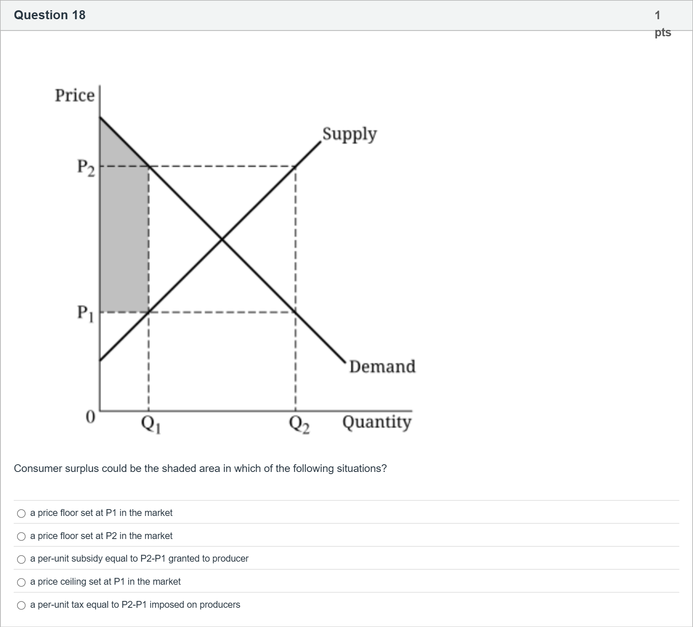
Task: Choose the per-unit tax on producers radio
Action: (21, 605)
